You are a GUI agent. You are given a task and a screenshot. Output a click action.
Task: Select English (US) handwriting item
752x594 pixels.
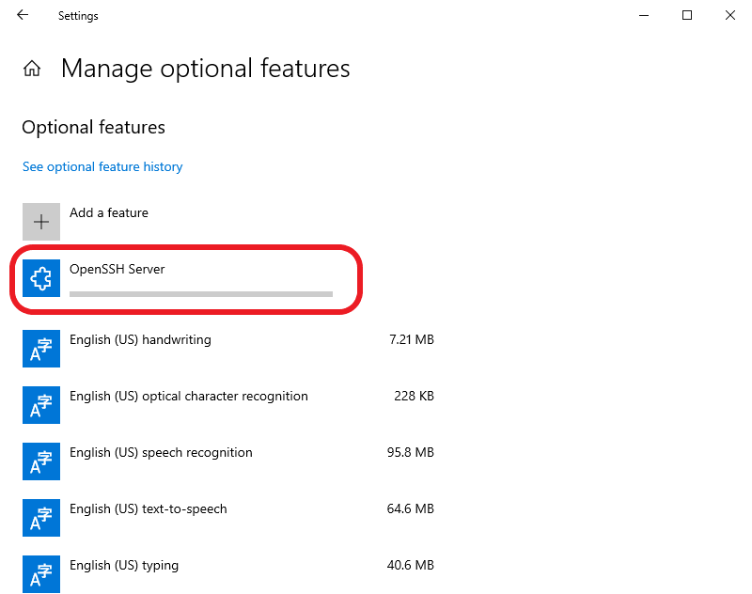point(228,349)
